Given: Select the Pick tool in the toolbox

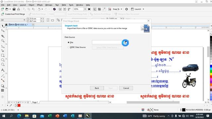Looking at the screenshot, I should pos(3,26).
